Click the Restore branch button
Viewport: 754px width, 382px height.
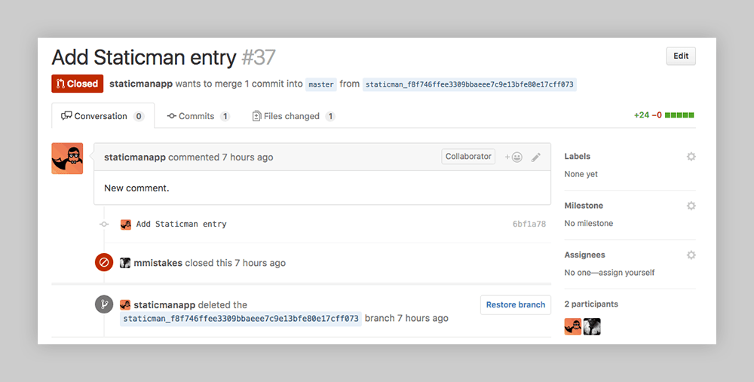click(516, 304)
